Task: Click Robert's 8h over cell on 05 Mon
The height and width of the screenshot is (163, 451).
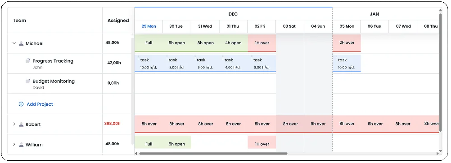Action: tap(347, 124)
